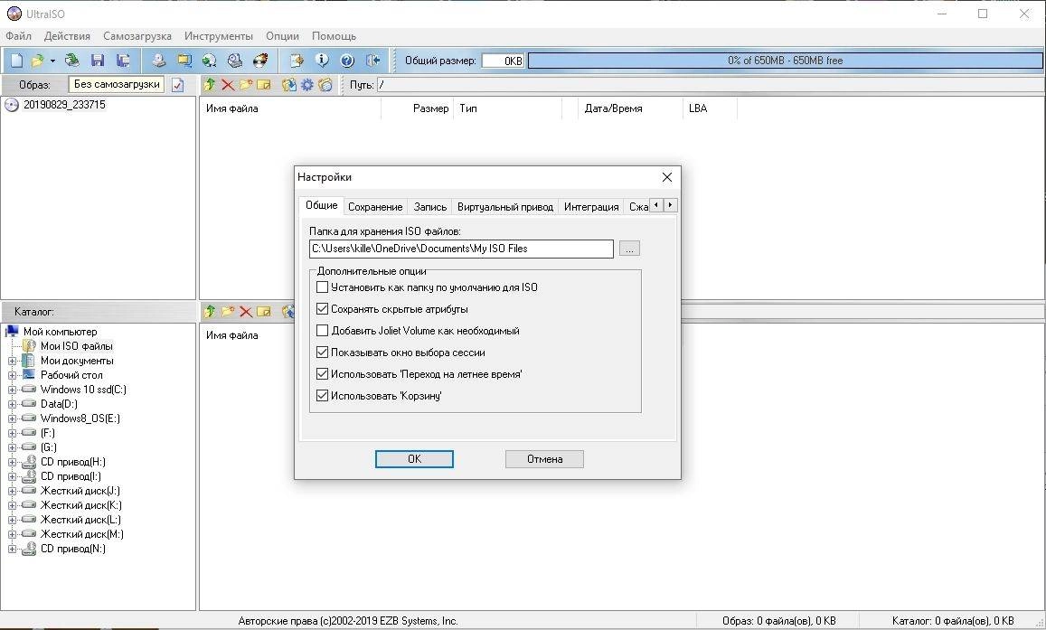This screenshot has height=630, width=1046.
Task: Expand the Windows 10 ssd(C:) node
Action: [x=12, y=390]
